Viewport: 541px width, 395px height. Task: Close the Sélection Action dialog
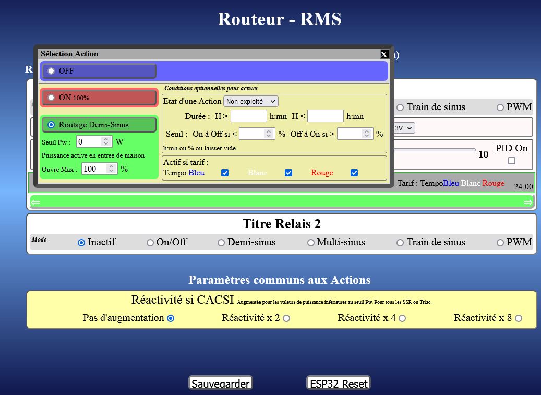click(x=384, y=54)
